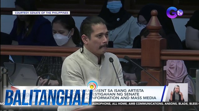This screenshot has height=111, width=199.
Task: Click the circular emblem above the headline banner
Action: point(93,85)
